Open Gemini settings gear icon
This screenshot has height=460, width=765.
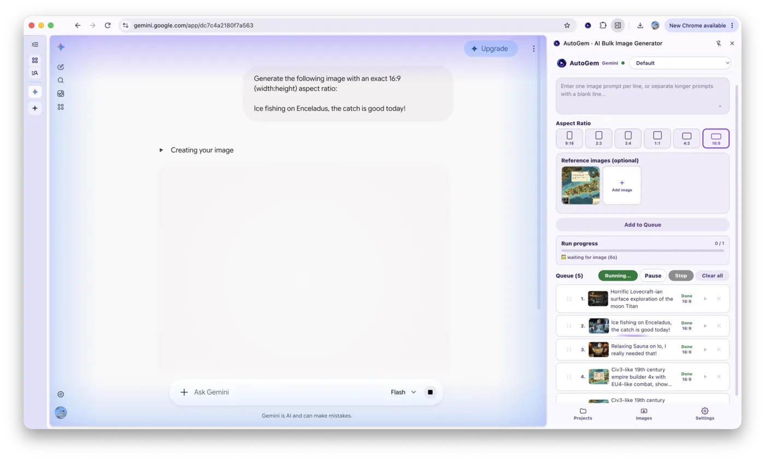(61, 394)
